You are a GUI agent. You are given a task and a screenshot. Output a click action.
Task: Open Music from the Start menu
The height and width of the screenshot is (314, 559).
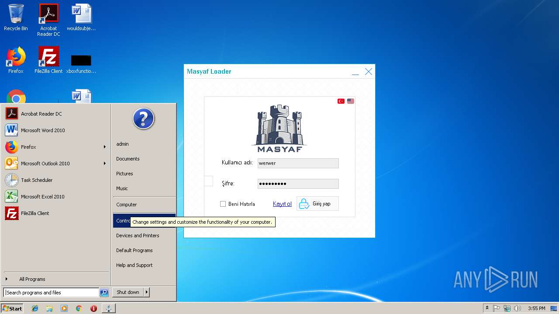point(144,188)
